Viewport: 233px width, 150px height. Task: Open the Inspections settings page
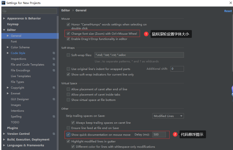[19, 59]
